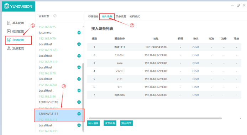
Task: Select IP 192.168.8.75 at list top
Action: coord(47,27)
